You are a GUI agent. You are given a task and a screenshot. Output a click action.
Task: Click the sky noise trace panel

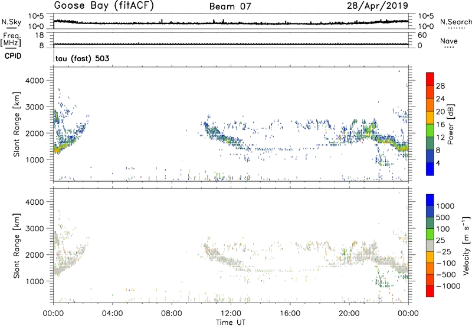pos(231,21)
